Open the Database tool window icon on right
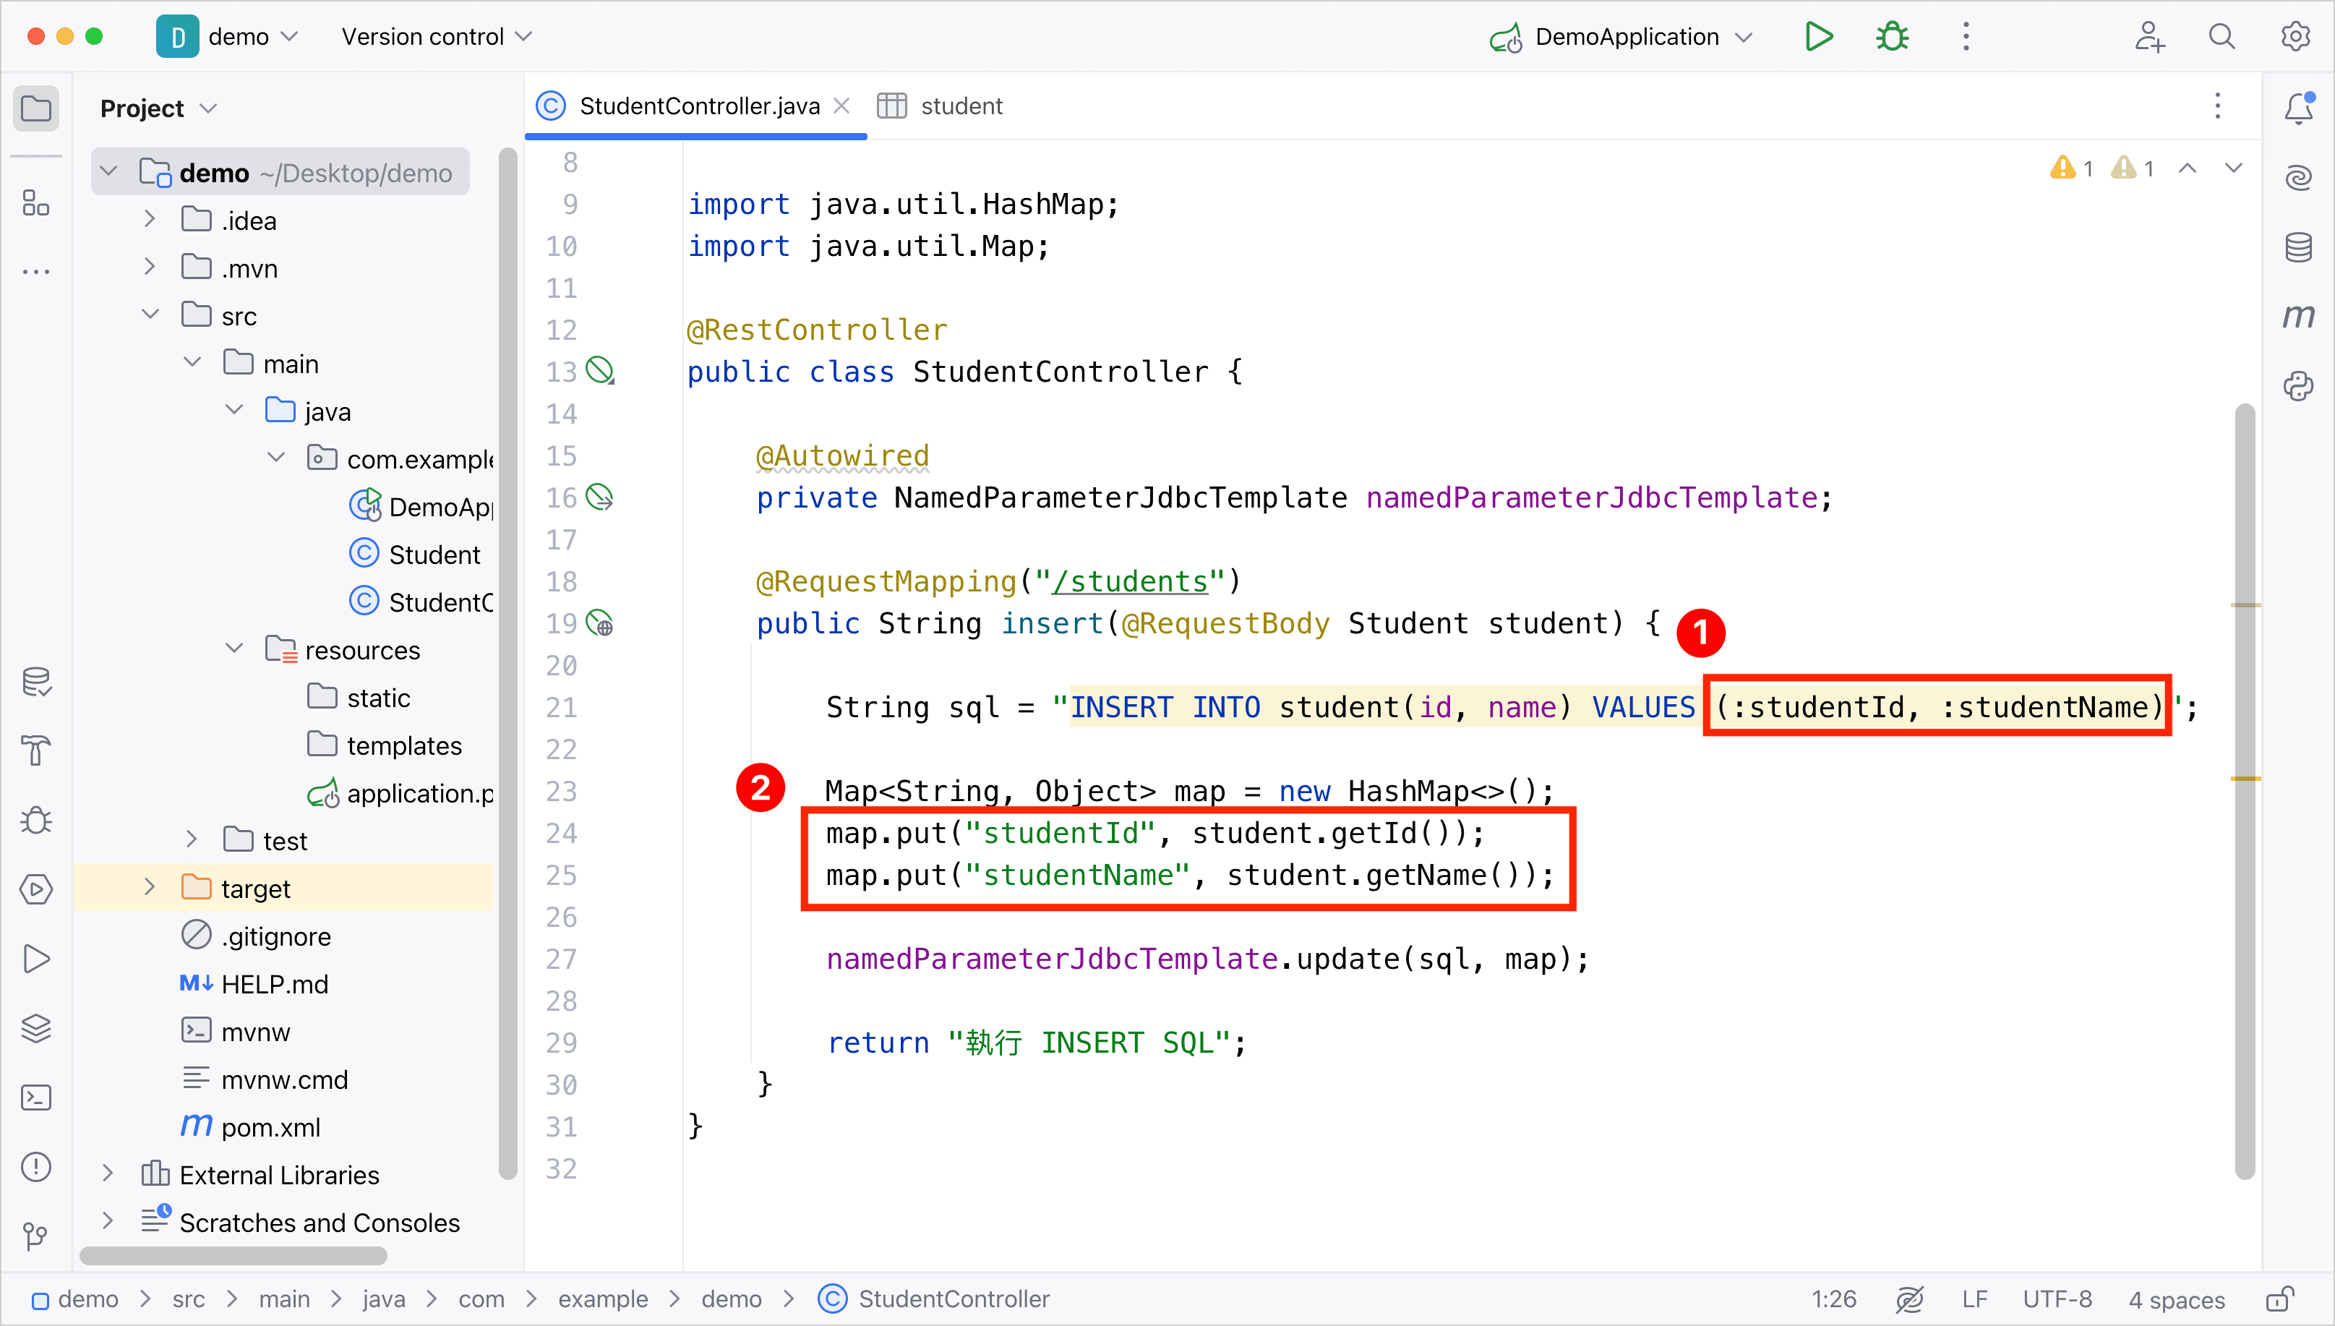Viewport: 2335px width, 1326px height. coord(2299,247)
